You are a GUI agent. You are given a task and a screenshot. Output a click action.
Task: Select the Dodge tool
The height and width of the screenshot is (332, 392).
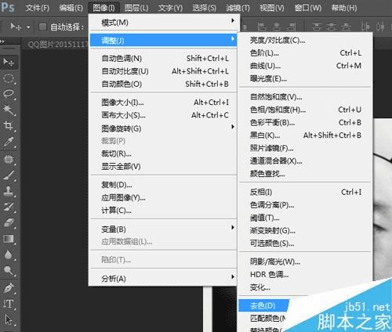tap(9, 271)
